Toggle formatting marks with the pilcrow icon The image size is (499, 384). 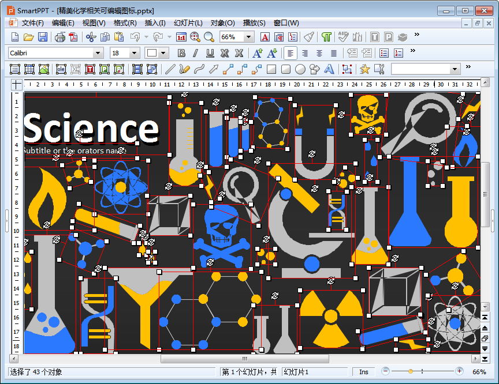click(326, 37)
